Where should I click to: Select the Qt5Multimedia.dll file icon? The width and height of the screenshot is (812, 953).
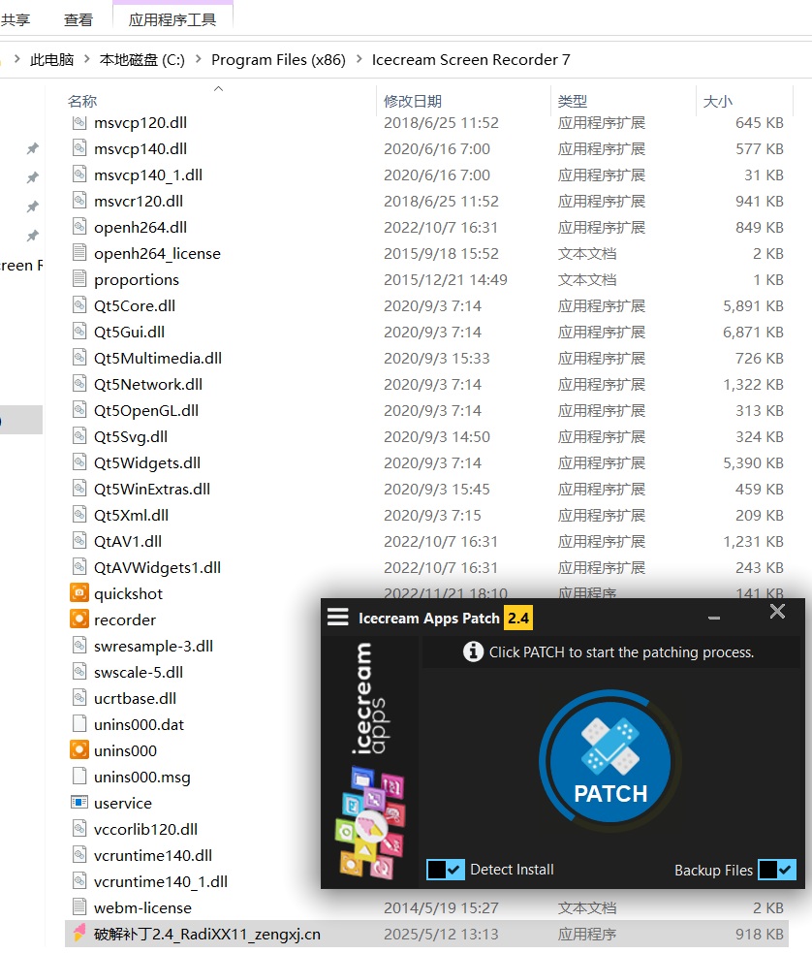tap(78, 357)
